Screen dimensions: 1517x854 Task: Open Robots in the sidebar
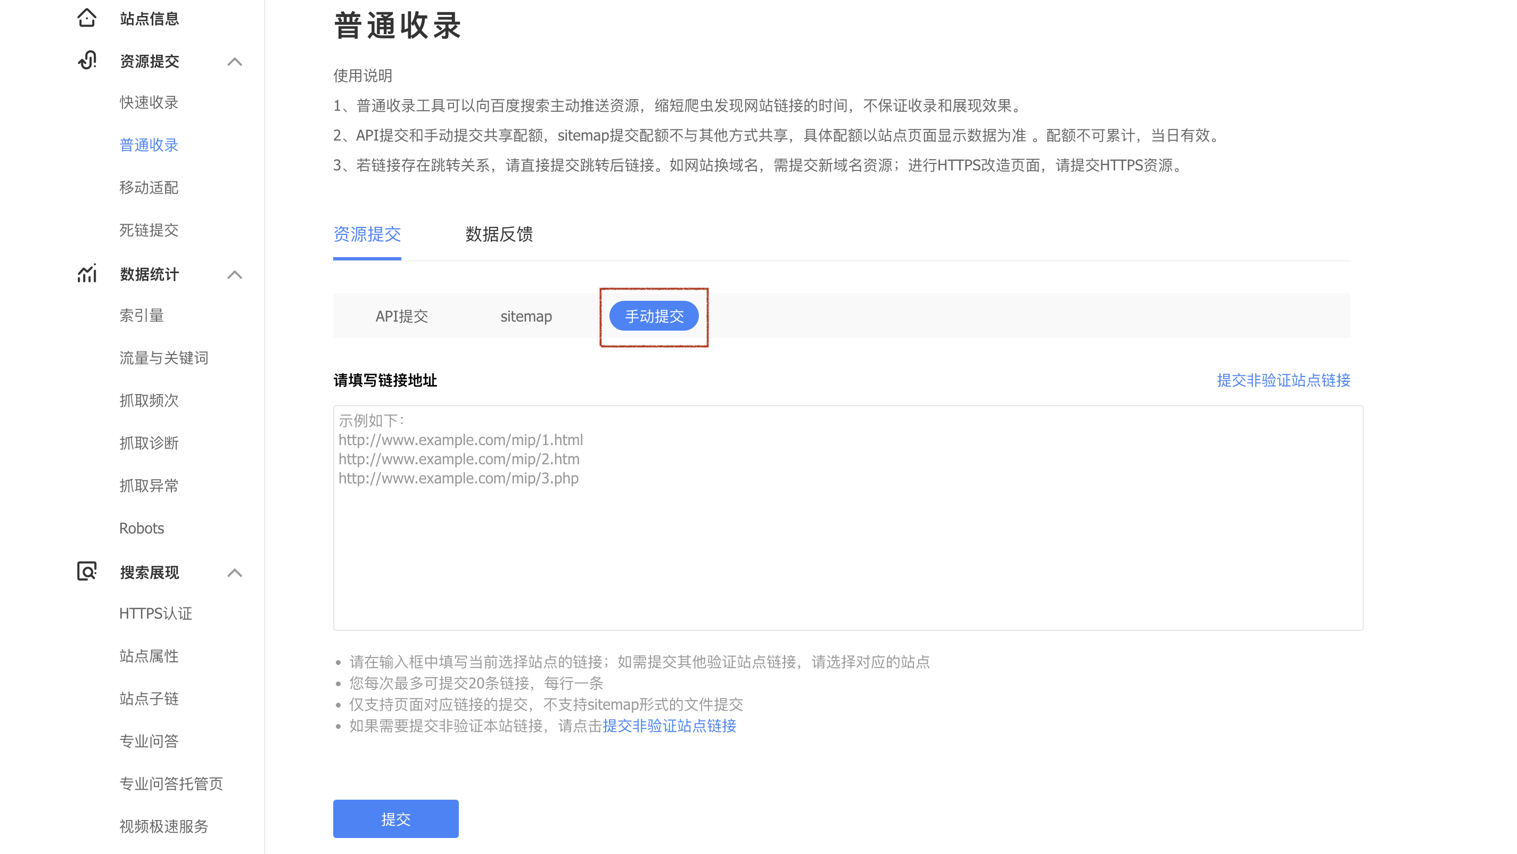coord(142,528)
